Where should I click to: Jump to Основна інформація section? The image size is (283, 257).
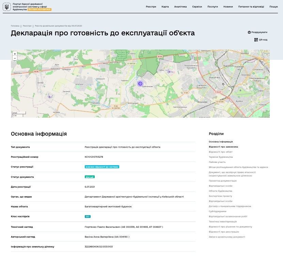pyautogui.click(x=221, y=142)
